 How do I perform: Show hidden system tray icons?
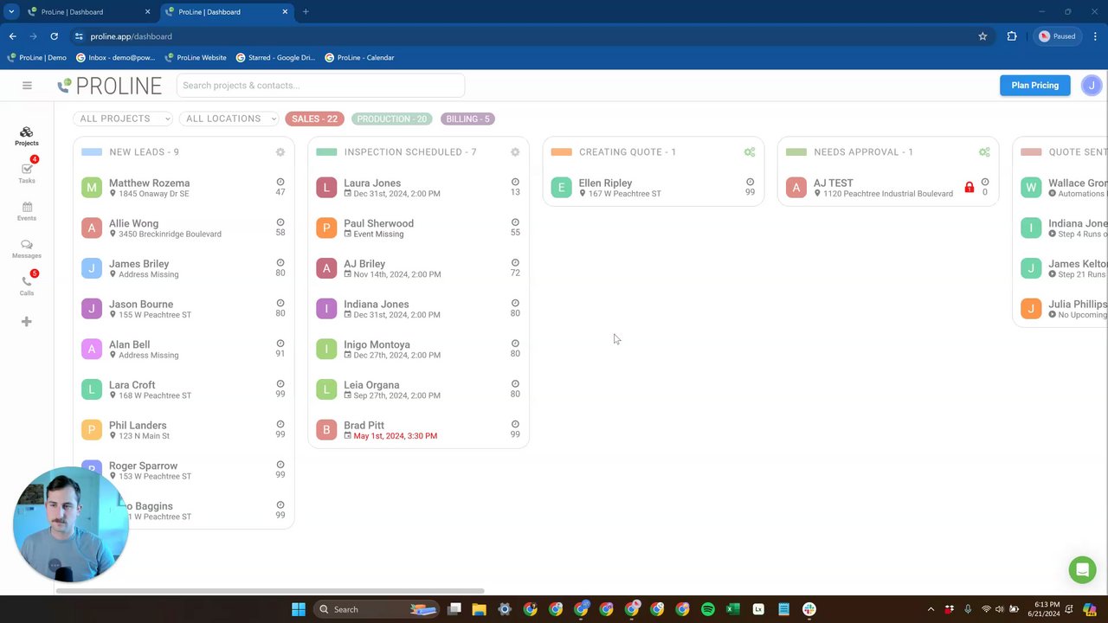click(x=931, y=609)
